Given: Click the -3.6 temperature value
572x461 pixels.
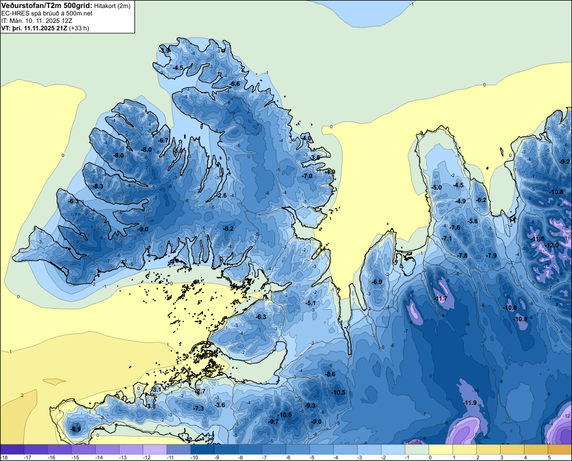Looking at the screenshot, I should point(220,405).
